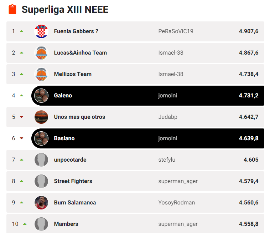
Task: Click Unos mas que otros avatar
Action: [41, 117]
